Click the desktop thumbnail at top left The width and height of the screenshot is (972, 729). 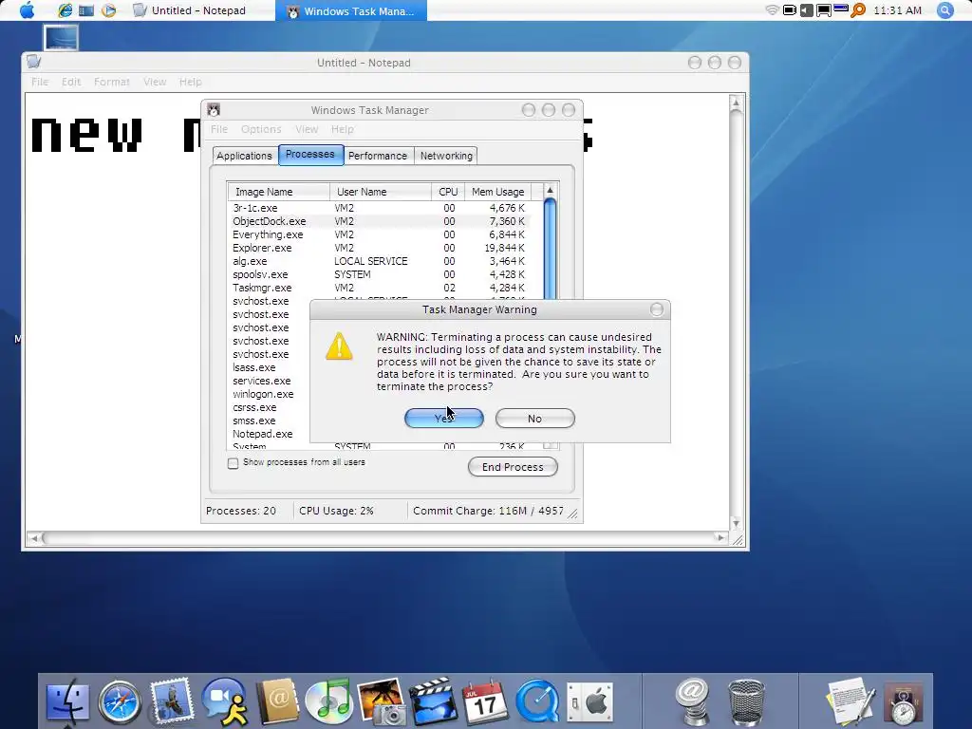(x=62, y=37)
